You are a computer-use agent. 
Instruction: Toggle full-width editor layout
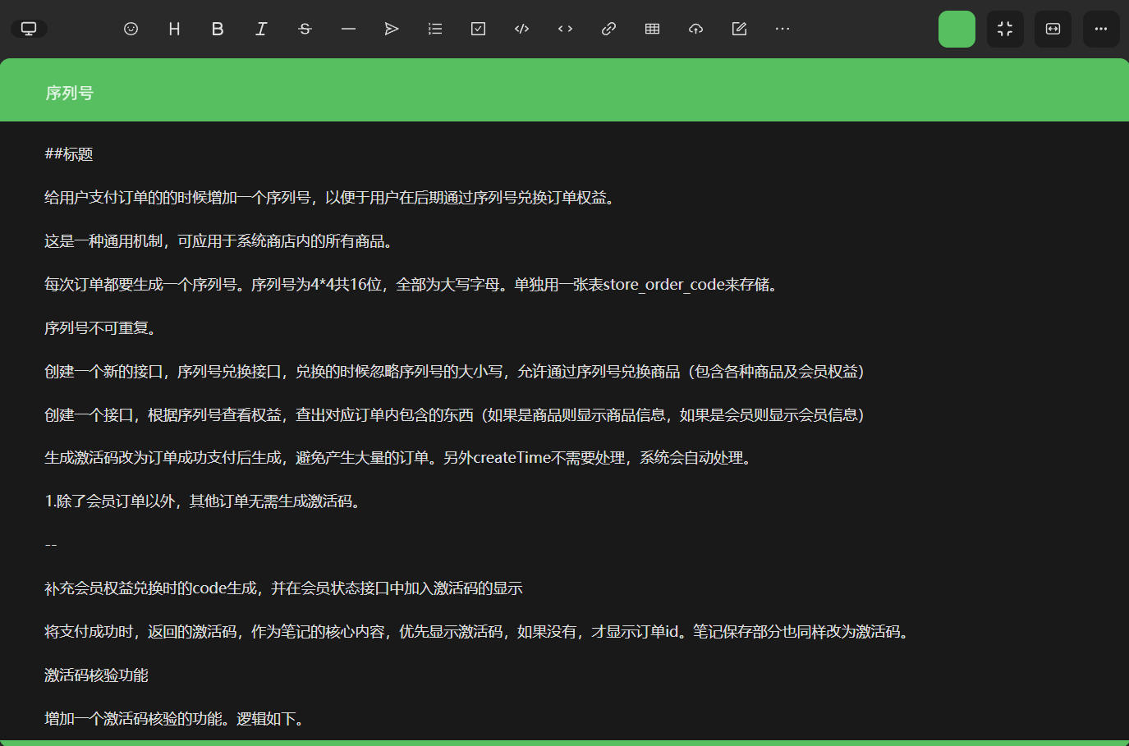pos(1053,29)
